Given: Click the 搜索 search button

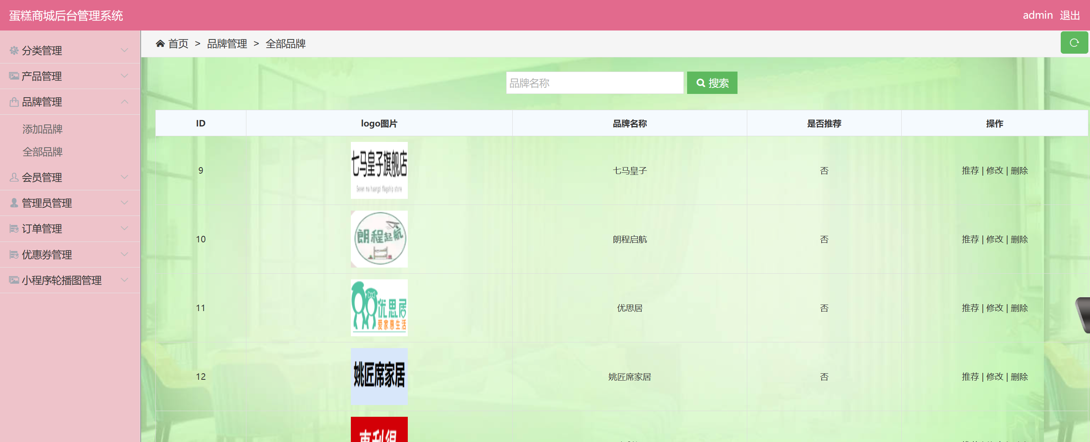Looking at the screenshot, I should point(712,83).
